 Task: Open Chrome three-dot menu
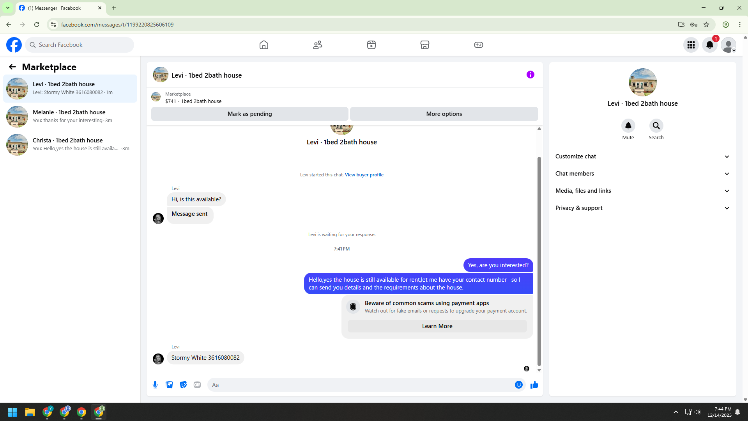coord(740,25)
